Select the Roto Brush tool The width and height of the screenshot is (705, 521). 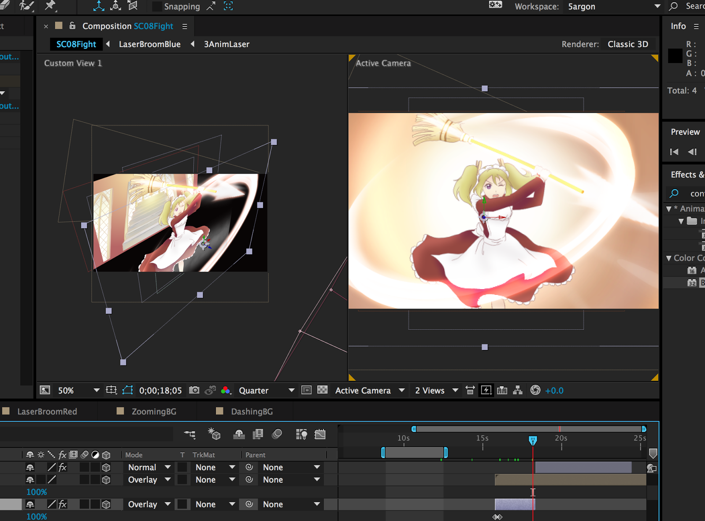[x=26, y=6]
